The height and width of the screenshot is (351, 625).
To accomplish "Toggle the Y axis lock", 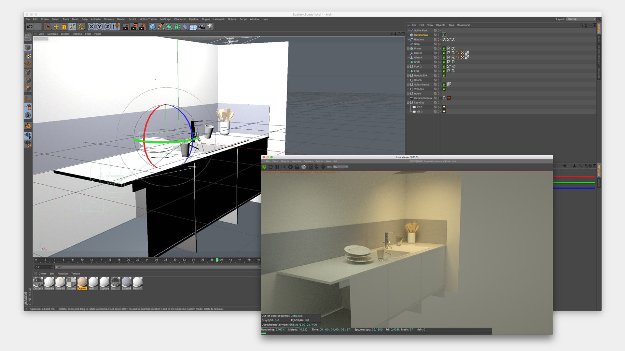I will click(x=100, y=27).
